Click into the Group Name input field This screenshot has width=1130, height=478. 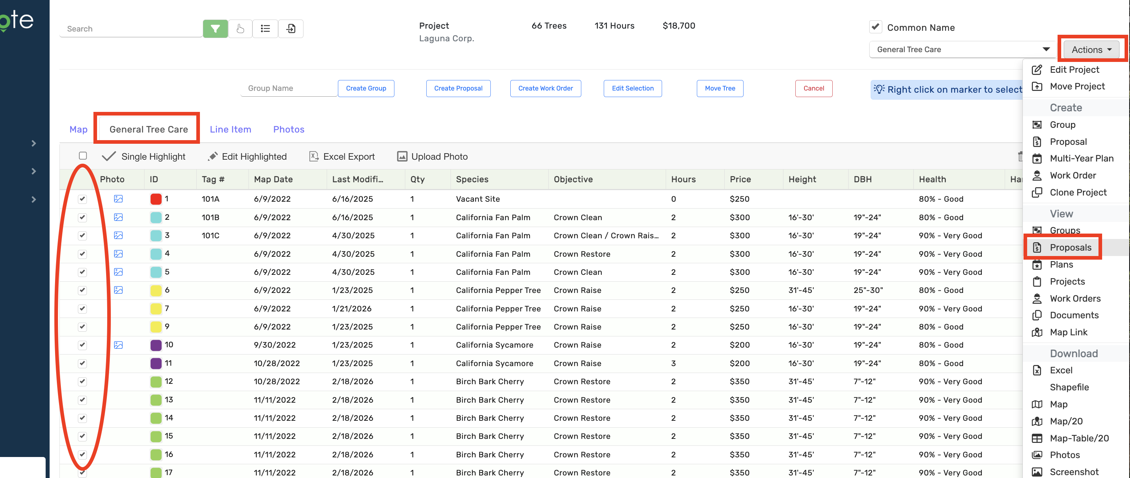point(288,88)
